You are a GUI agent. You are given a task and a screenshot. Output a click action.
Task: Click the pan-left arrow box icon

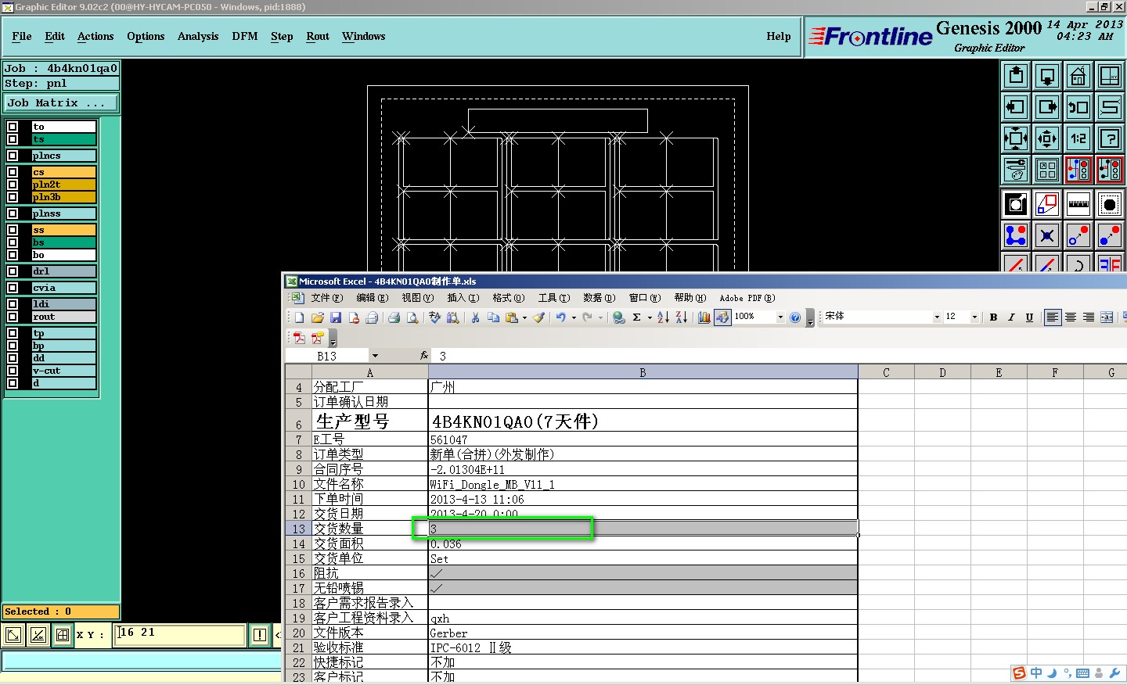(1016, 107)
